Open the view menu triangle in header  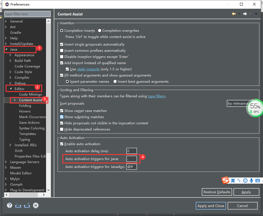point(256,14)
